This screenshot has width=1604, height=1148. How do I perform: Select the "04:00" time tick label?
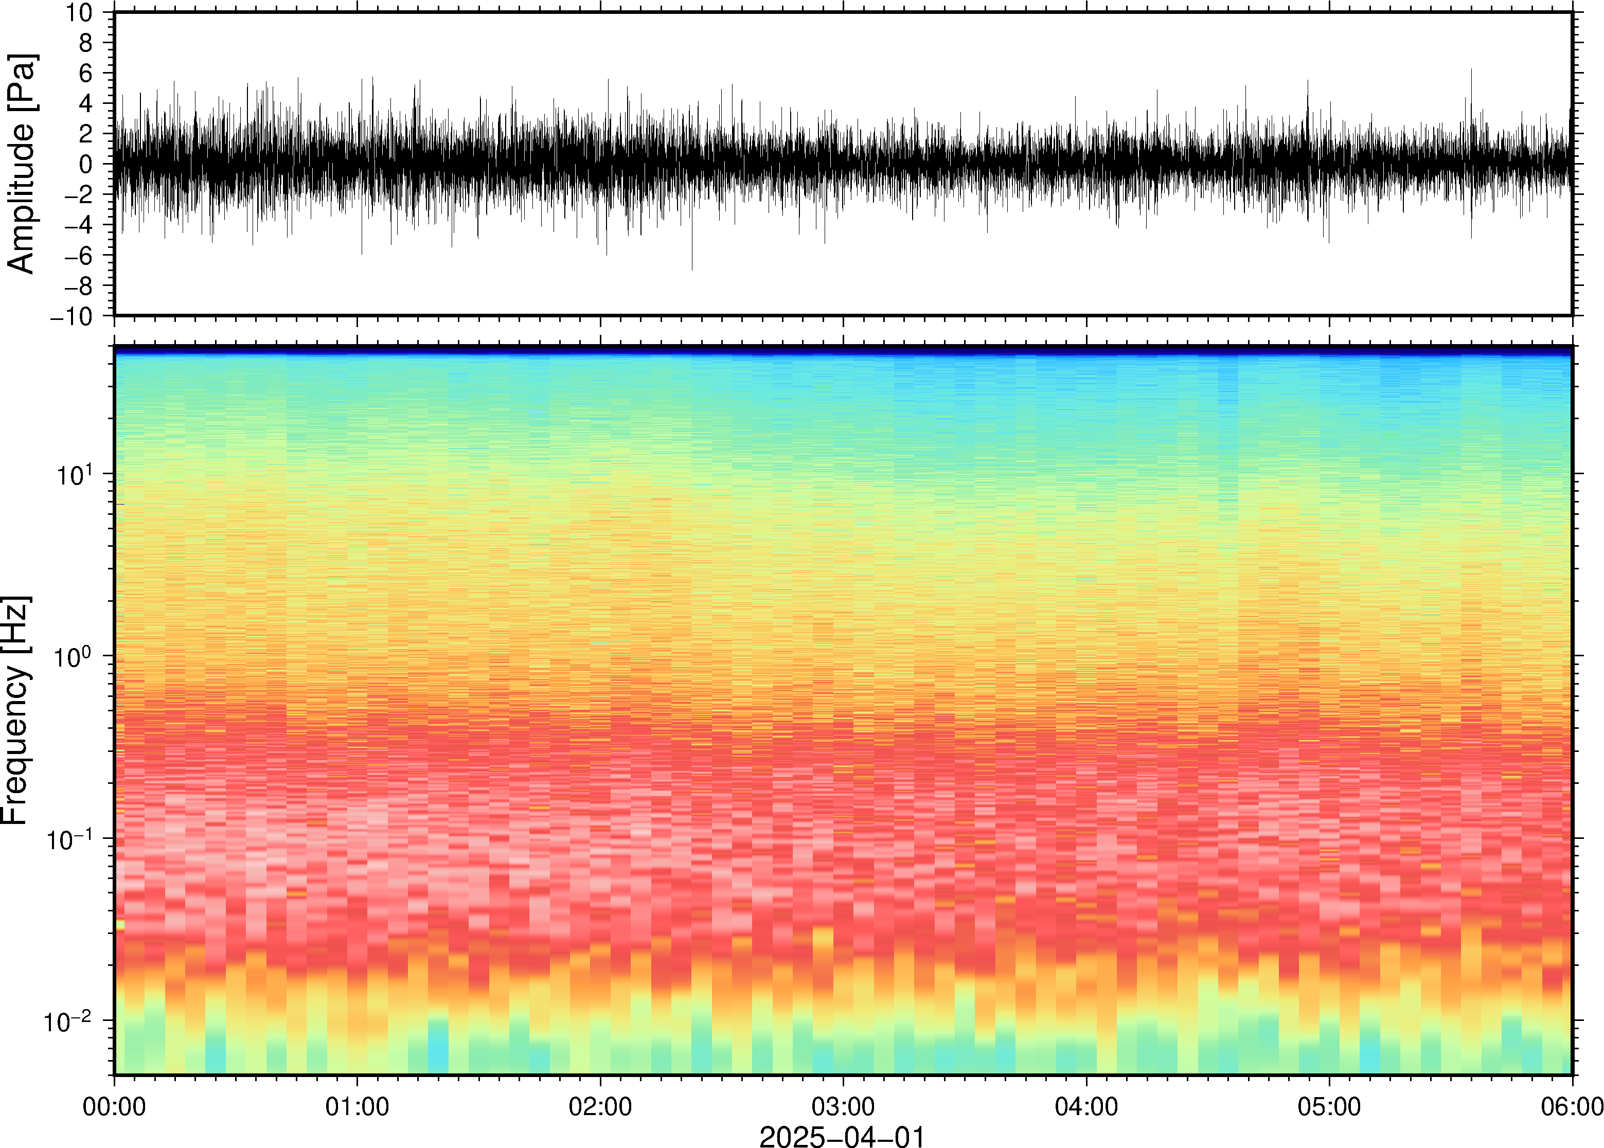(1086, 1106)
